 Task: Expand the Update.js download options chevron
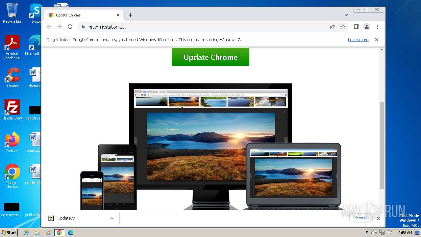pyautogui.click(x=112, y=218)
